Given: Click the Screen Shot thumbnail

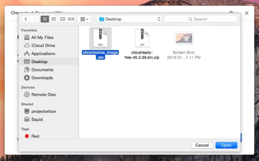Looking at the screenshot, I should pyautogui.click(x=184, y=38).
